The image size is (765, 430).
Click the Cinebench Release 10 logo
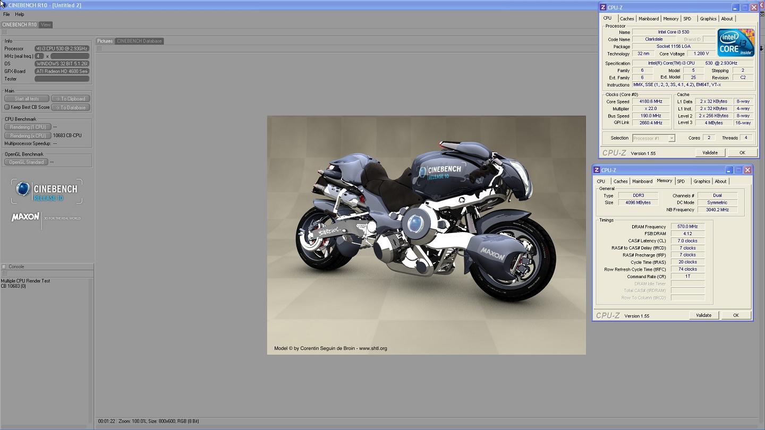tap(47, 191)
